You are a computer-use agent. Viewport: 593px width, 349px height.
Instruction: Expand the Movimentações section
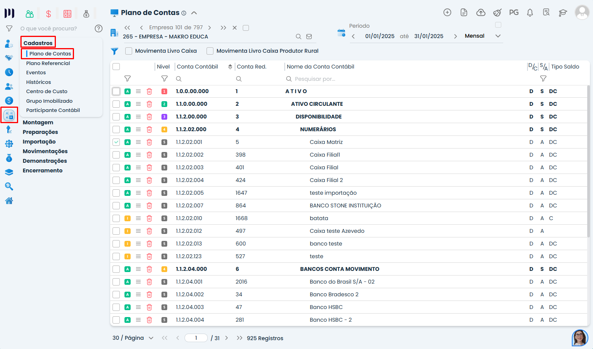click(45, 151)
